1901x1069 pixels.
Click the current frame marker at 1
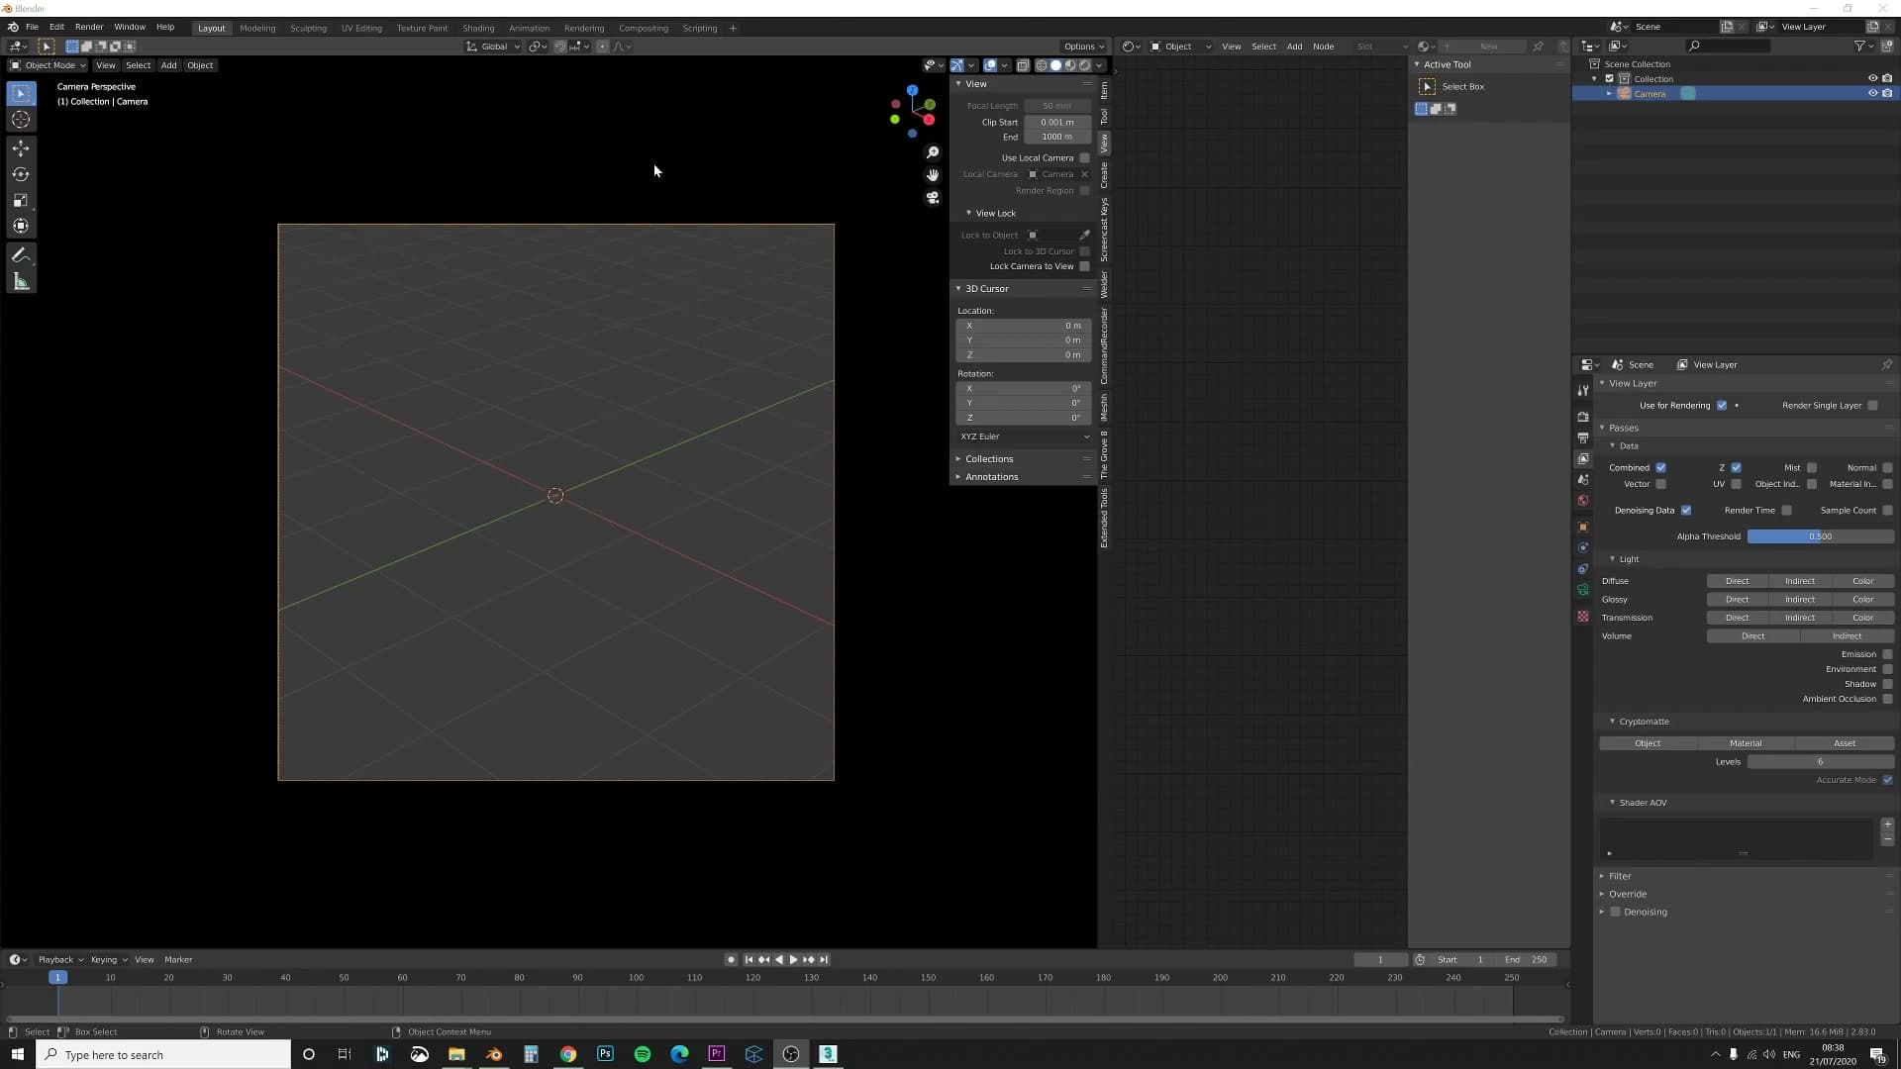click(58, 978)
